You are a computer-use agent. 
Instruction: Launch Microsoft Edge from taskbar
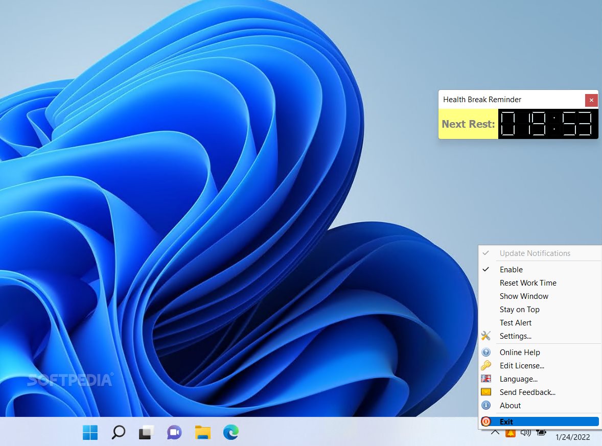[x=231, y=432]
